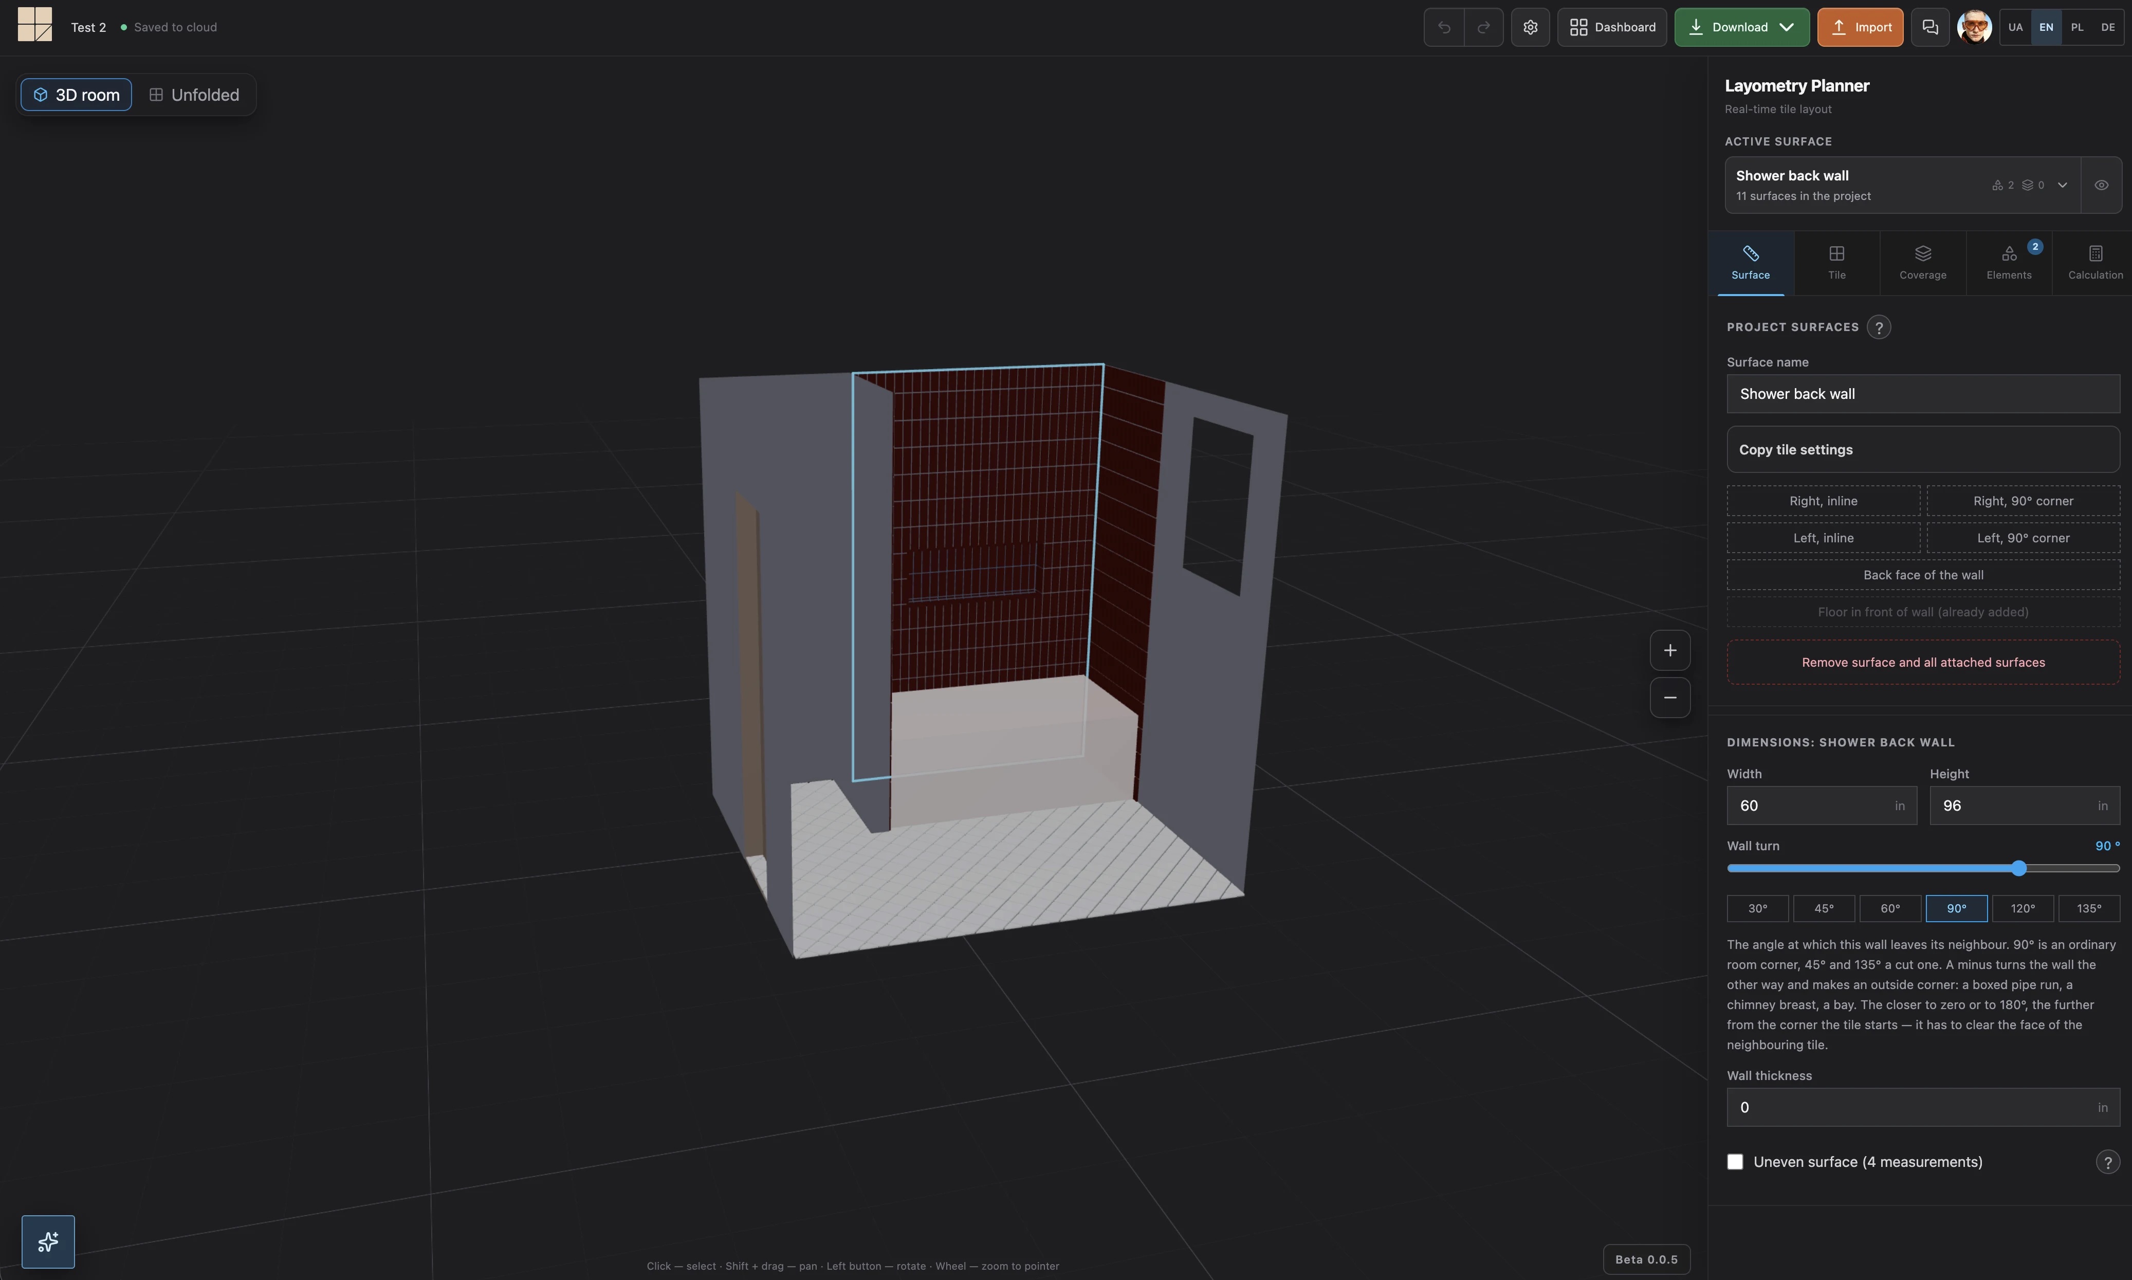
Task: Expand the Download dropdown
Action: click(x=1787, y=28)
